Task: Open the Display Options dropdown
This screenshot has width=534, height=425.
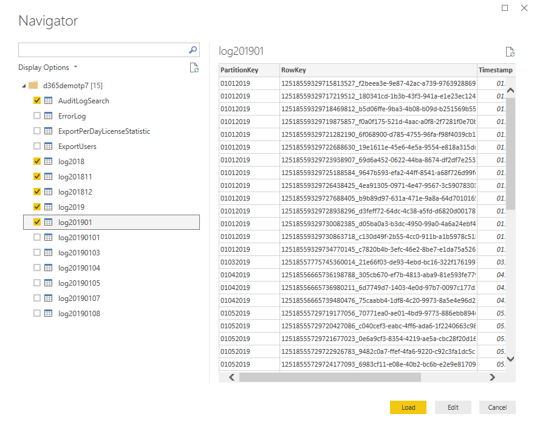Action: [x=48, y=67]
